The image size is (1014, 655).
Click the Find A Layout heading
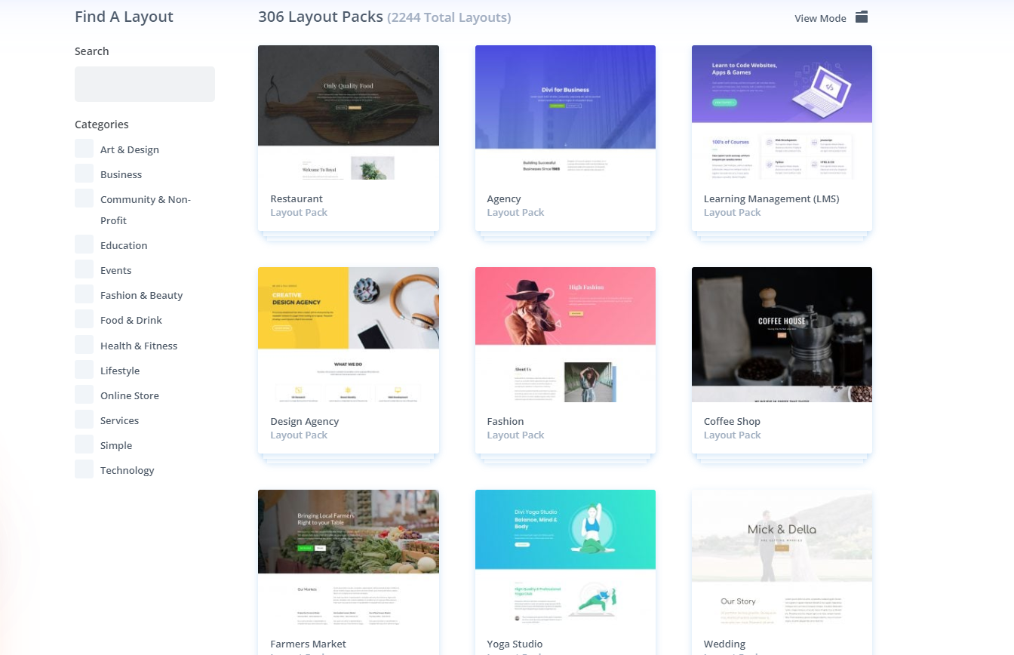click(124, 17)
